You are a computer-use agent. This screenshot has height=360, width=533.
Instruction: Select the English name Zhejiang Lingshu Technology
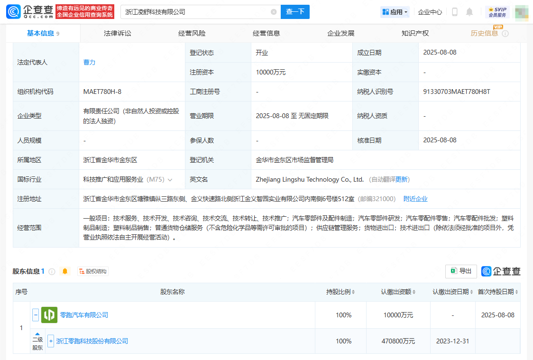point(310,179)
